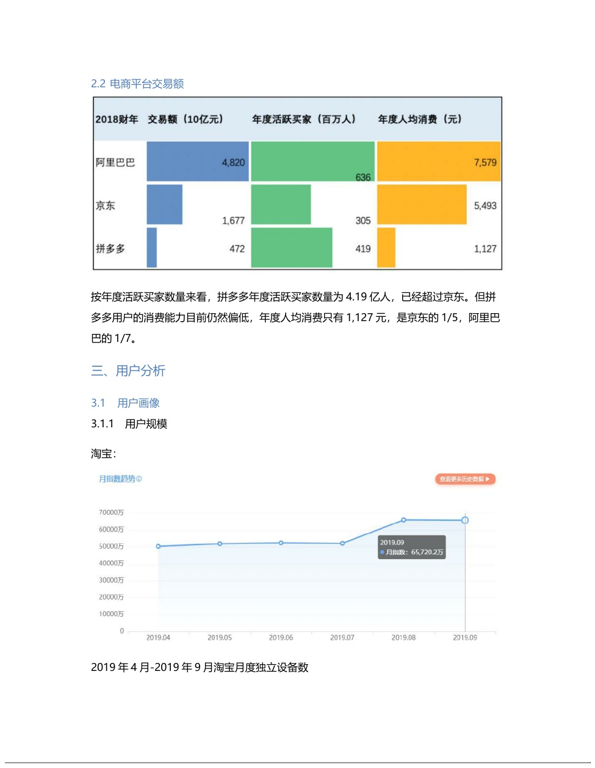Click Alibaba's green 636 active buyers bar
Viewport: 595px width, 768px height.
pyautogui.click(x=312, y=162)
